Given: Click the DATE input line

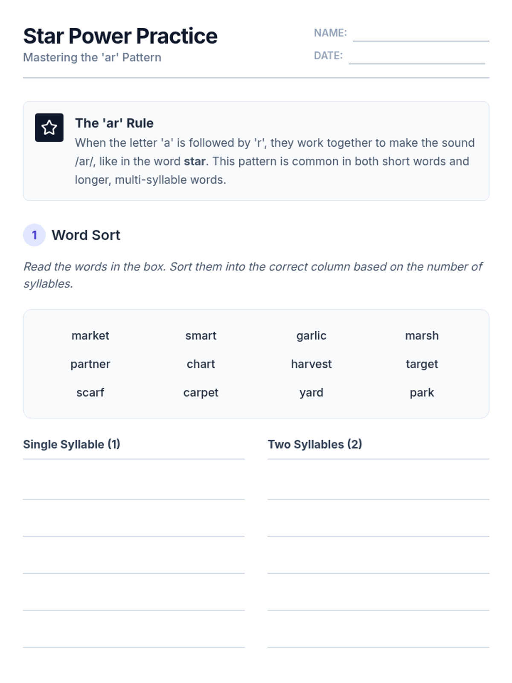Looking at the screenshot, I should [416, 58].
